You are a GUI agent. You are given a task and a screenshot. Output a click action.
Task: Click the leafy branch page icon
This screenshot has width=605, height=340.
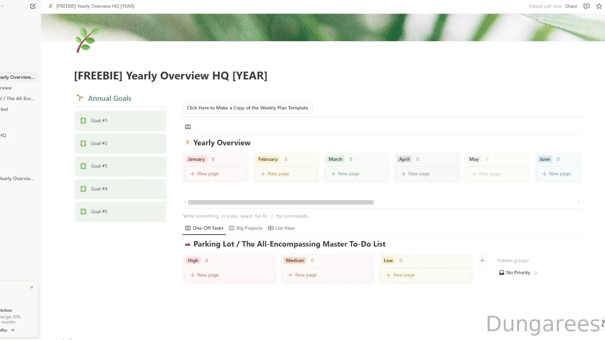[x=87, y=40]
